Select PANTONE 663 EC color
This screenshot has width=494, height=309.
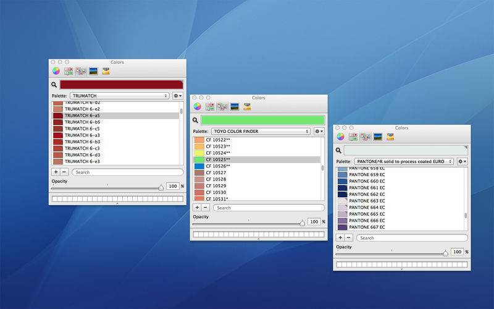[x=400, y=201]
